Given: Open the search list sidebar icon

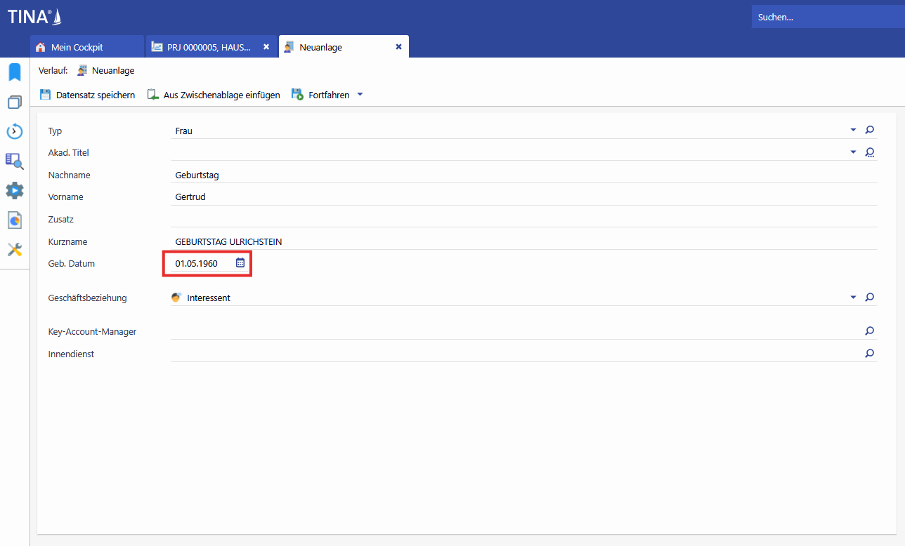Looking at the screenshot, I should point(15,161).
